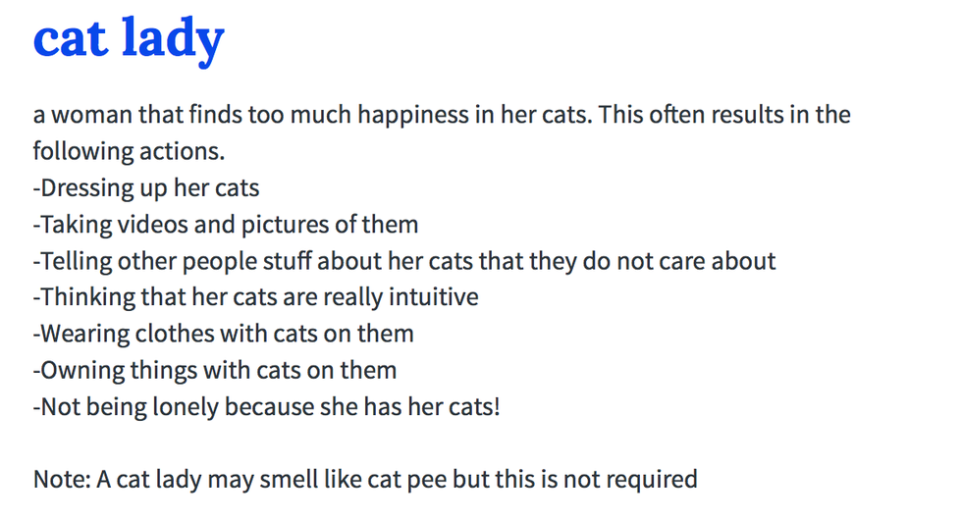
Task: Select the "-Taking videos and pictures" line
Action: point(226,225)
